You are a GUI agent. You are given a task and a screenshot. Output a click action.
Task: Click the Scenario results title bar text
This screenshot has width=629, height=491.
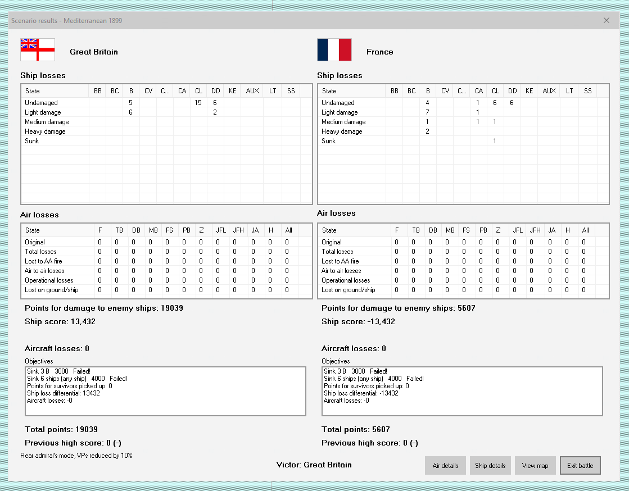click(x=66, y=20)
